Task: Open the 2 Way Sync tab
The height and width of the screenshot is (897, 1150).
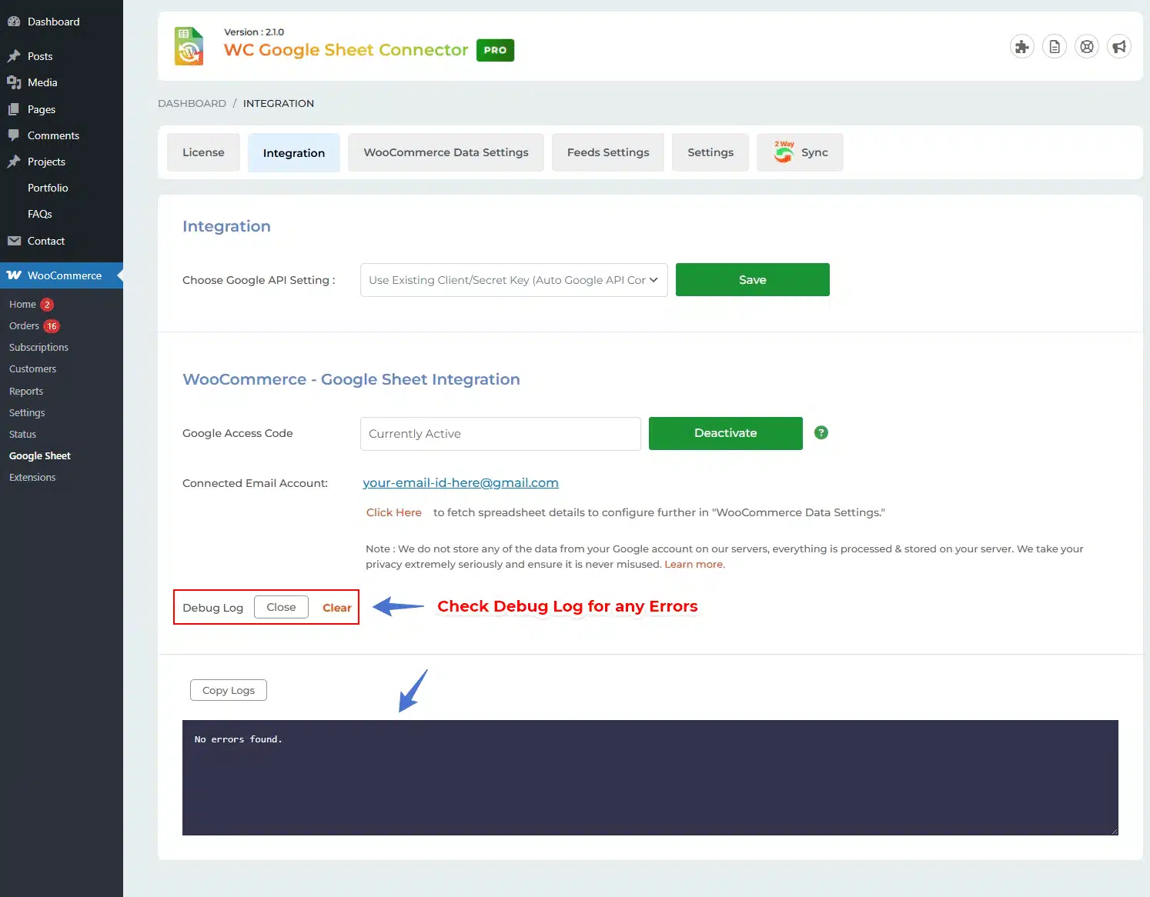Action: [800, 152]
